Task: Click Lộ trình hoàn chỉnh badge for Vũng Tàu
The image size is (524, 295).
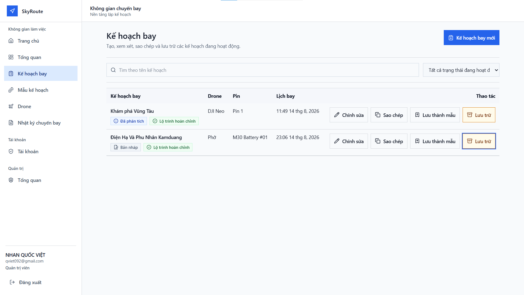Action: point(174,121)
